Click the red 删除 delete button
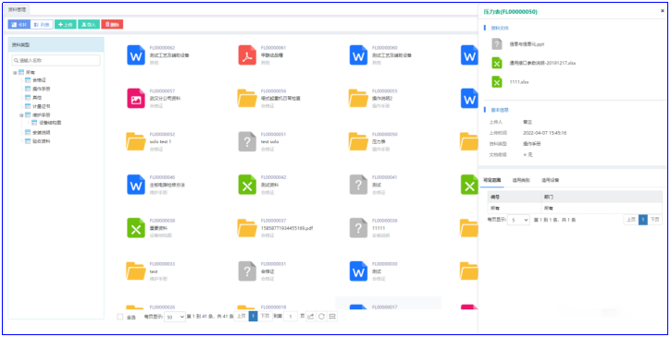The image size is (671, 337). point(112,25)
